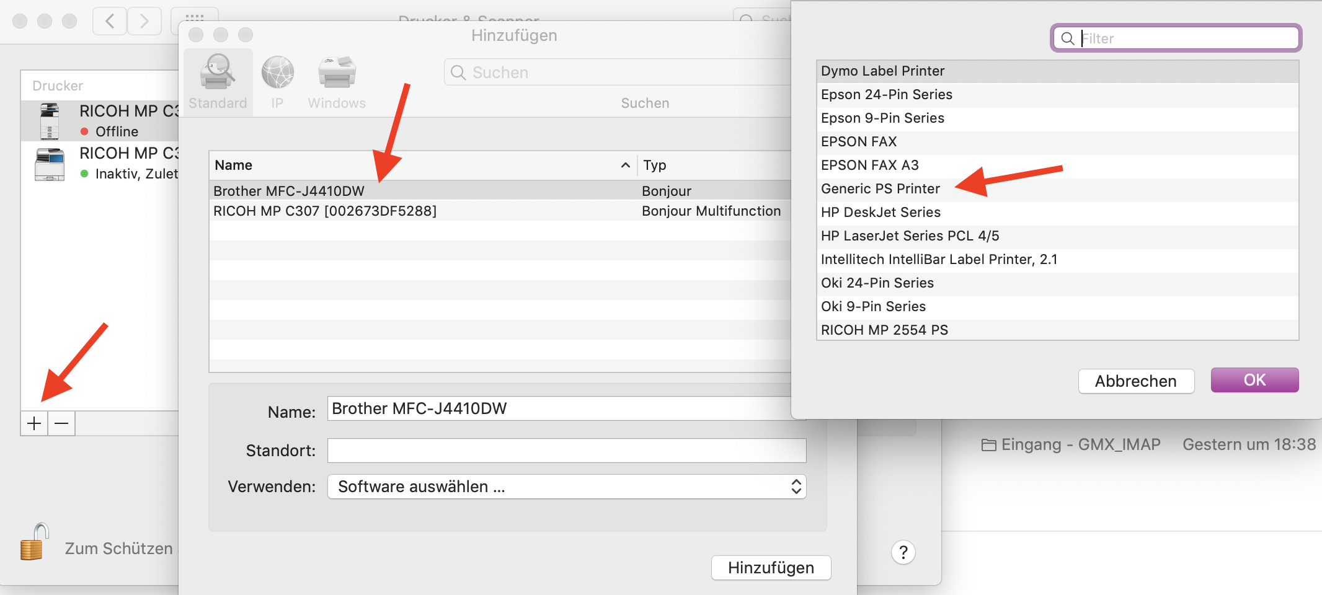This screenshot has height=595, width=1322.
Task: Select Intellitech IntelliBar Label Printer, 2.1
Action: pos(1058,260)
